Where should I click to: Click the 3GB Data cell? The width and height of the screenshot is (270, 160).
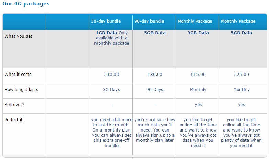pyautogui.click(x=198, y=33)
